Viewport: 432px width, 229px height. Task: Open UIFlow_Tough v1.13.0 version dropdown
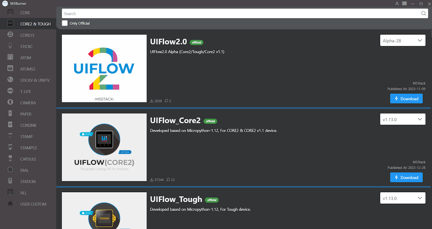tap(403, 198)
